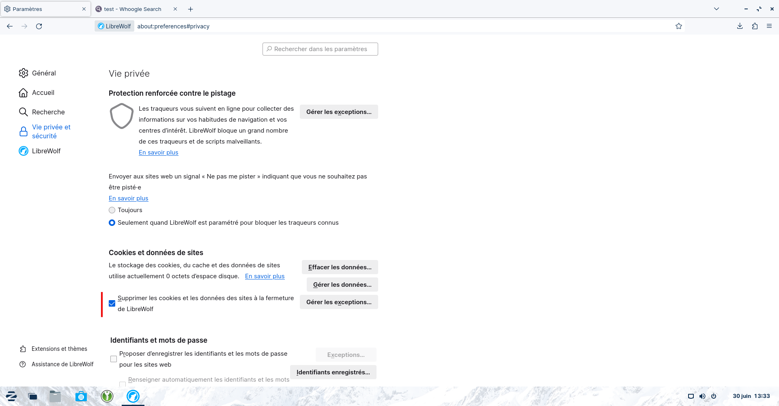The width and height of the screenshot is (779, 406).
Task: Go back using the back arrow
Action: [x=10, y=26]
